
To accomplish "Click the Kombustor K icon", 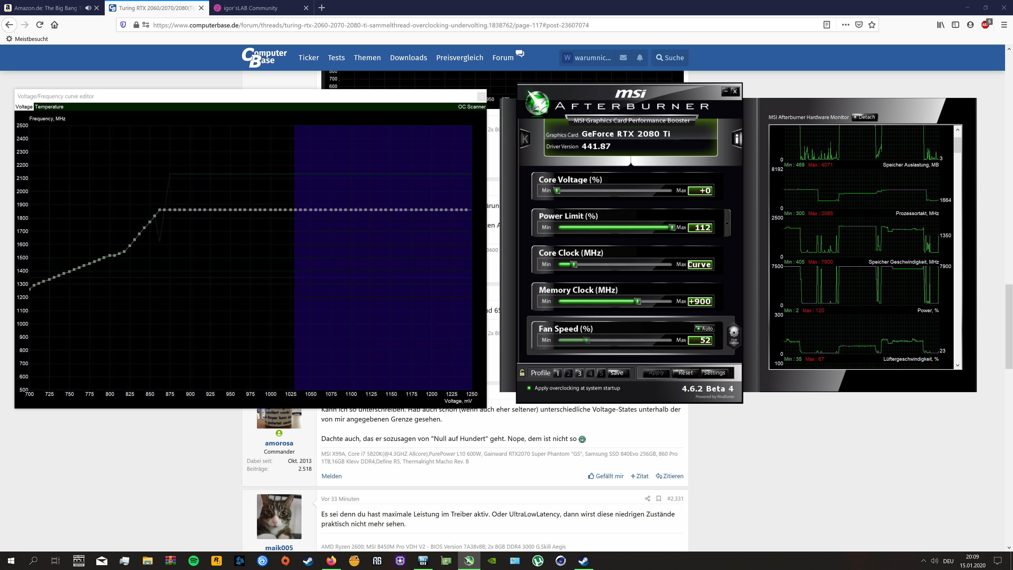I will [x=525, y=139].
